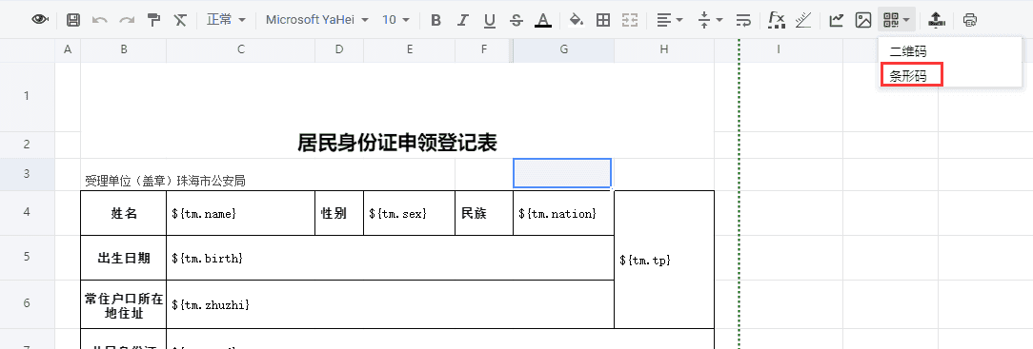Select column F header
The width and height of the screenshot is (1033, 349).
point(483,49)
